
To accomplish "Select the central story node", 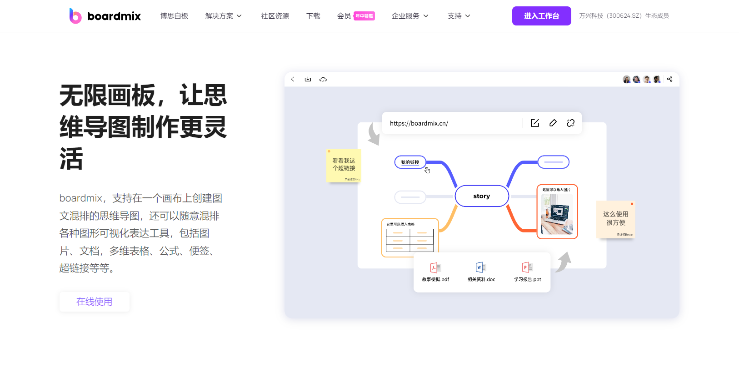I will [x=482, y=196].
